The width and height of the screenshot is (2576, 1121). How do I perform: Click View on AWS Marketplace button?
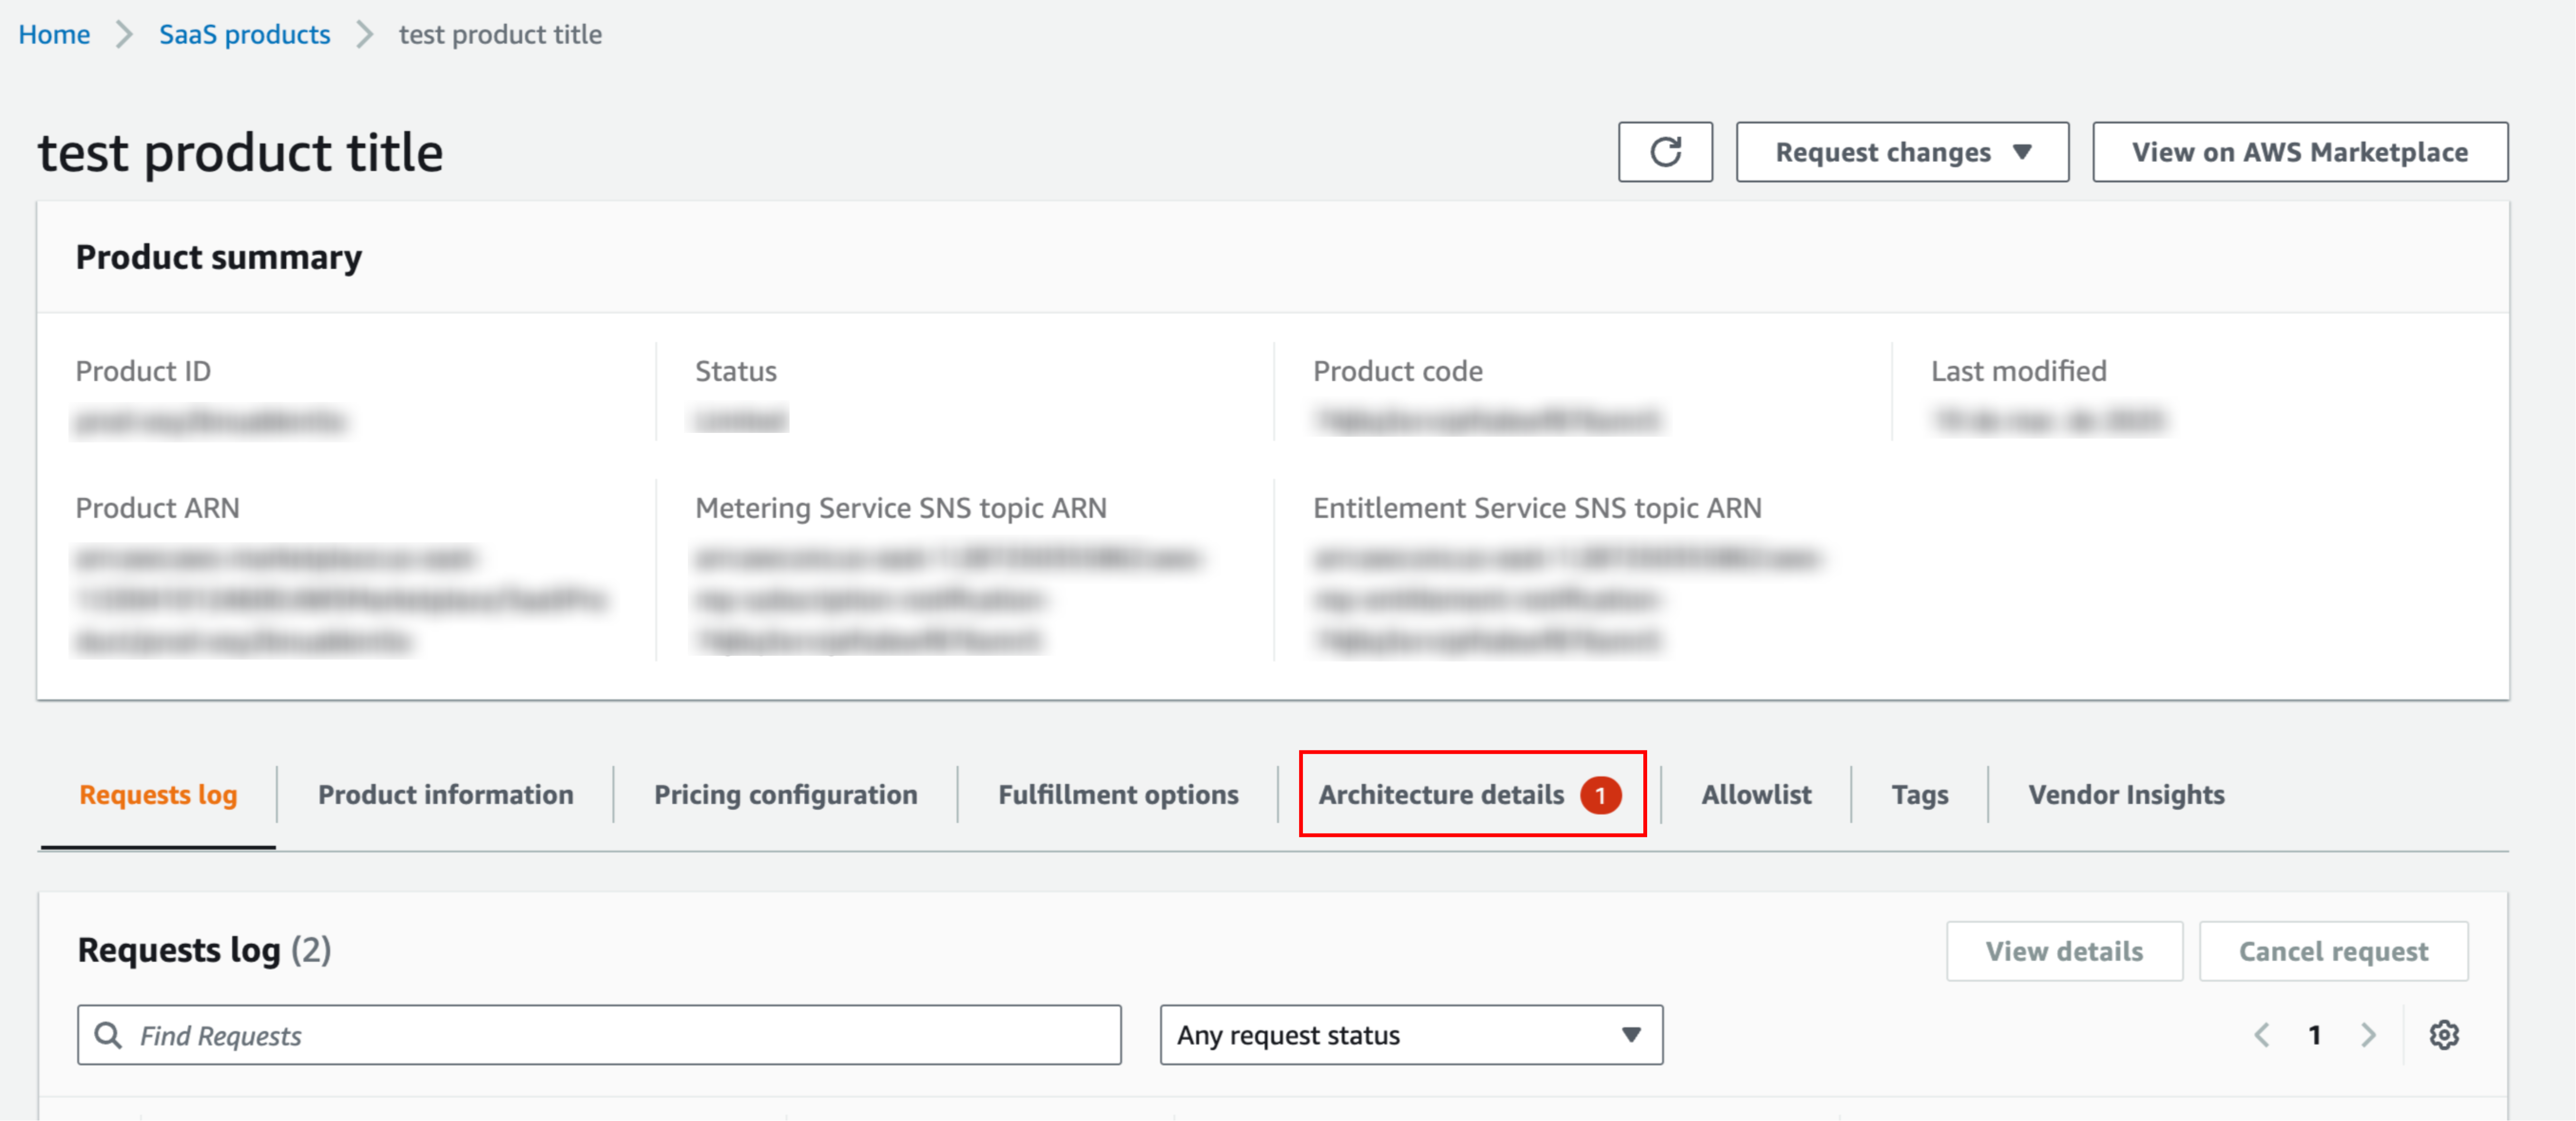point(2300,152)
